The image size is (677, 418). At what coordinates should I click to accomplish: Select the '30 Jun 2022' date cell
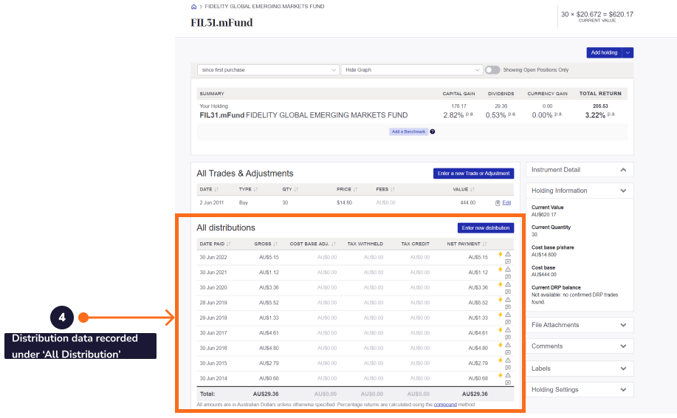tap(213, 257)
